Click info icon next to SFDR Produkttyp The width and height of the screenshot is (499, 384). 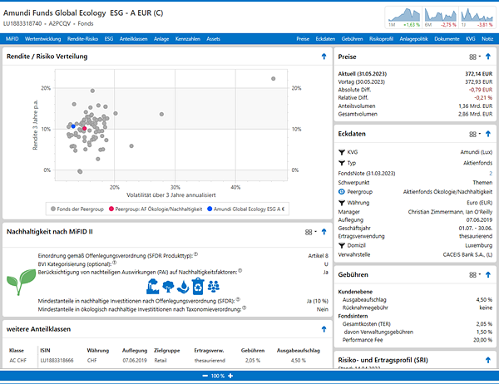[196, 254]
